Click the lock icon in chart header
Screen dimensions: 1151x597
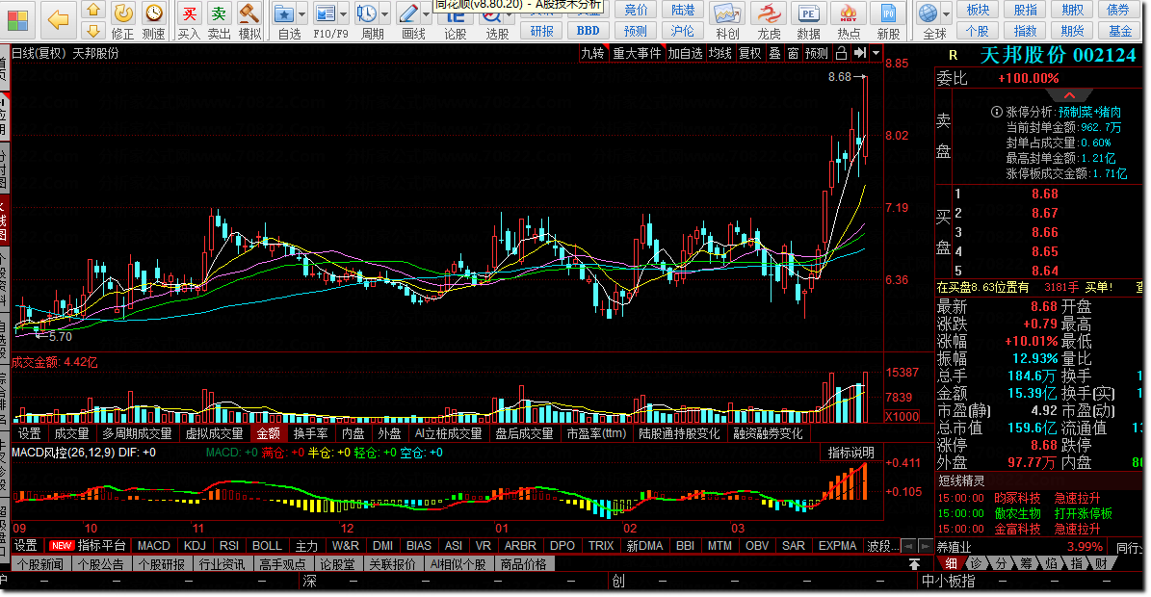pos(841,53)
